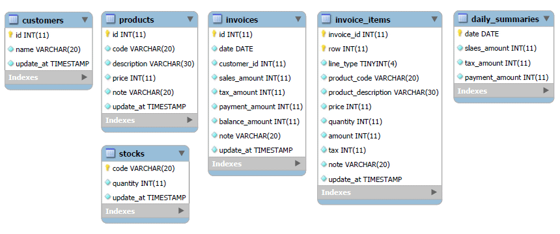
Task: Select the invoice_items table title
Action: click(x=363, y=19)
